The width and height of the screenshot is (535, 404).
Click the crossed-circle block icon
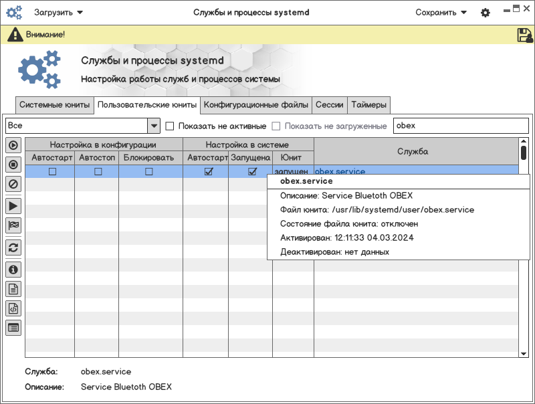click(13, 183)
